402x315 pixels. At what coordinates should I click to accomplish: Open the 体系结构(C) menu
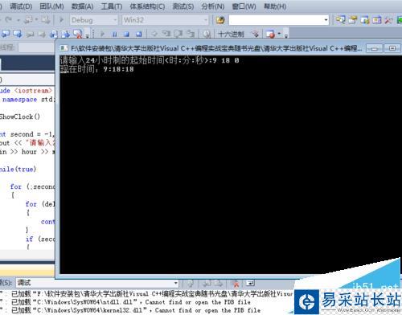pyautogui.click(x=147, y=6)
